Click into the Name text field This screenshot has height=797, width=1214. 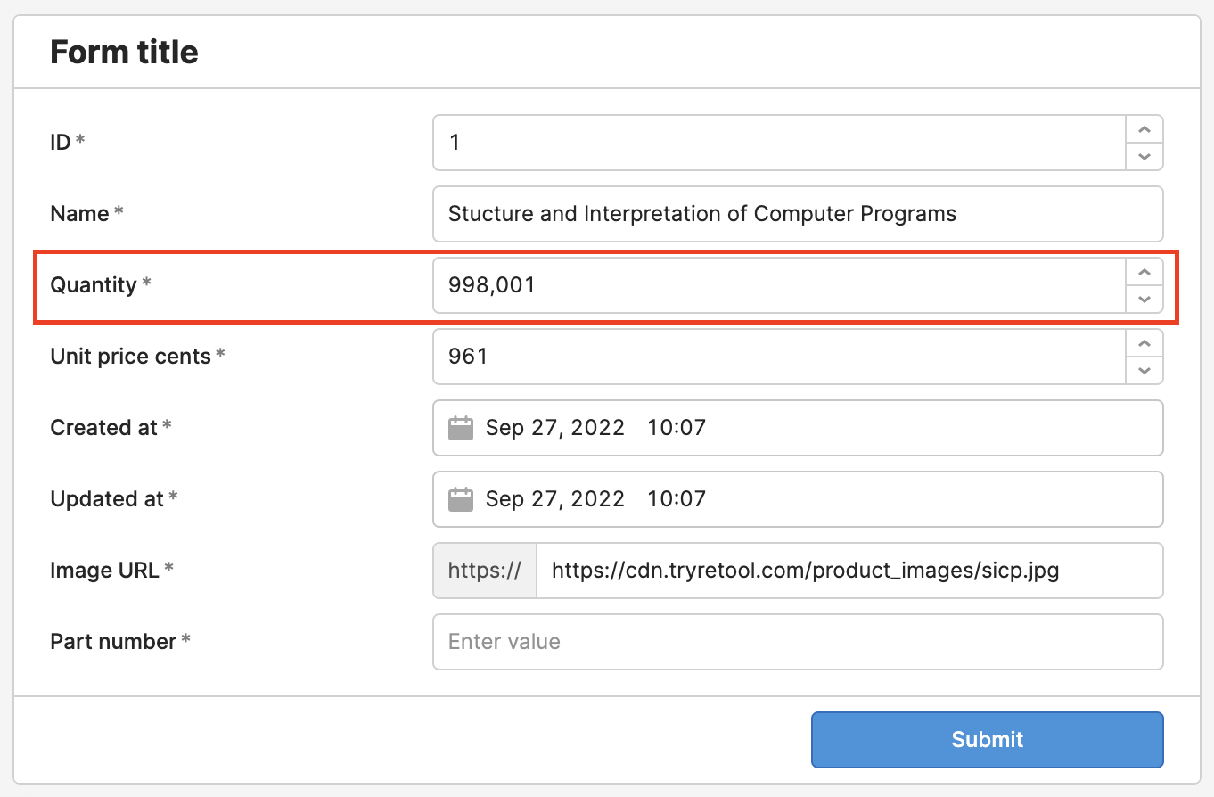(x=797, y=214)
